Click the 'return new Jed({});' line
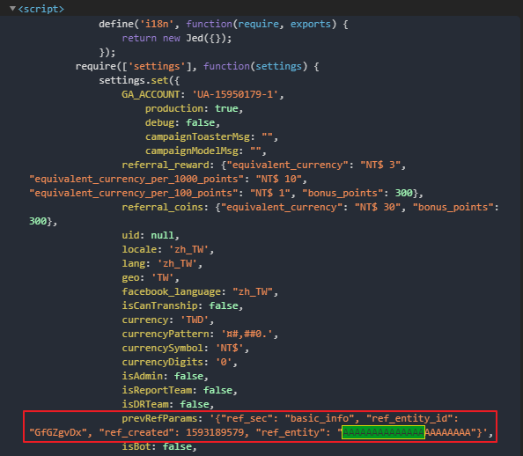Viewport: 523px width, 456px height. tap(176, 38)
